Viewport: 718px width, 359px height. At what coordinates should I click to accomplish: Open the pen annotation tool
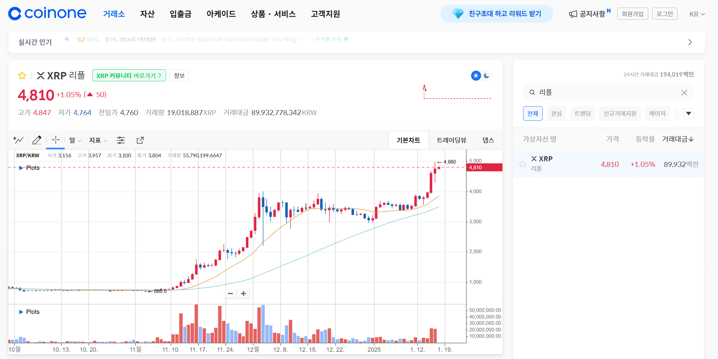coord(37,140)
